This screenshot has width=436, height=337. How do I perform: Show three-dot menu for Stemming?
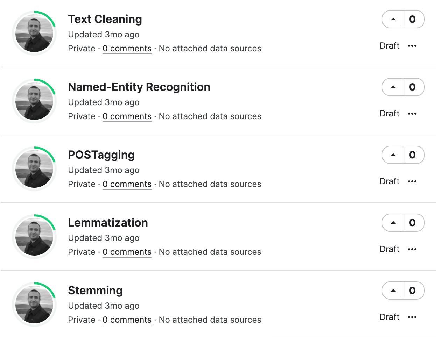412,317
